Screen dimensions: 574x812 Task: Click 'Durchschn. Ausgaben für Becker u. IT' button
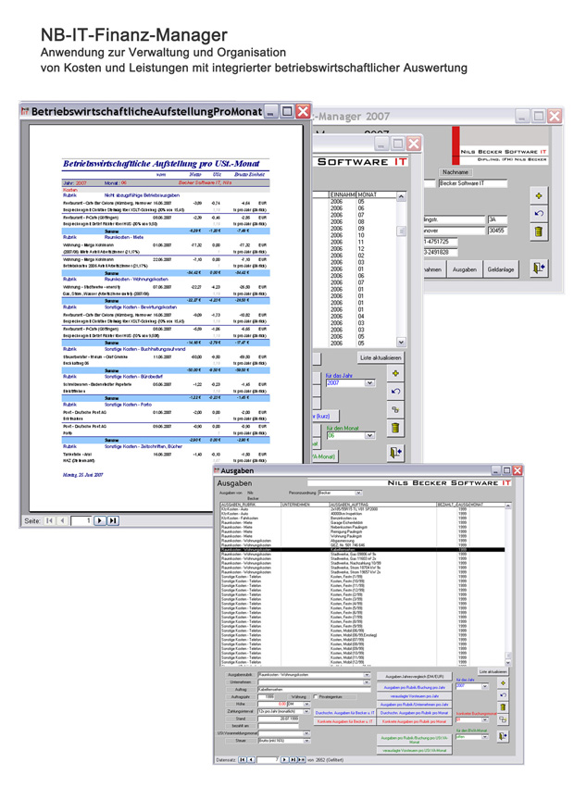344,713
